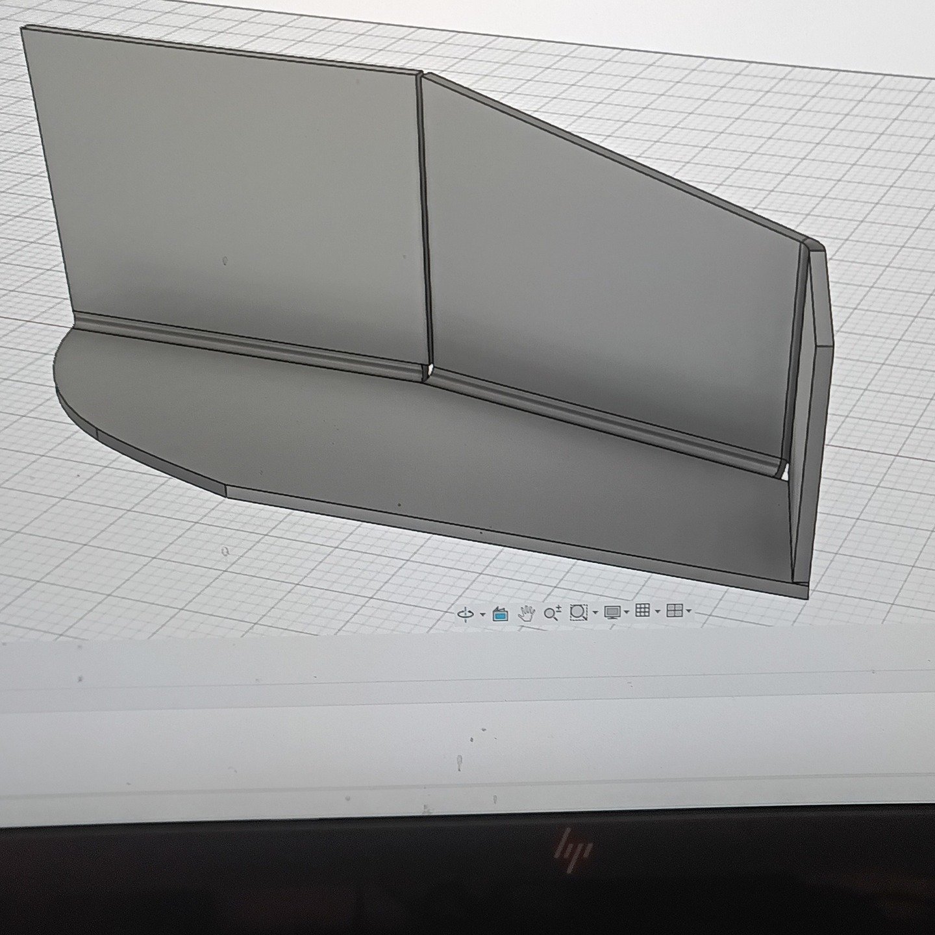Click the Fit view icon
The height and width of the screenshot is (935, 935).
coord(579,612)
